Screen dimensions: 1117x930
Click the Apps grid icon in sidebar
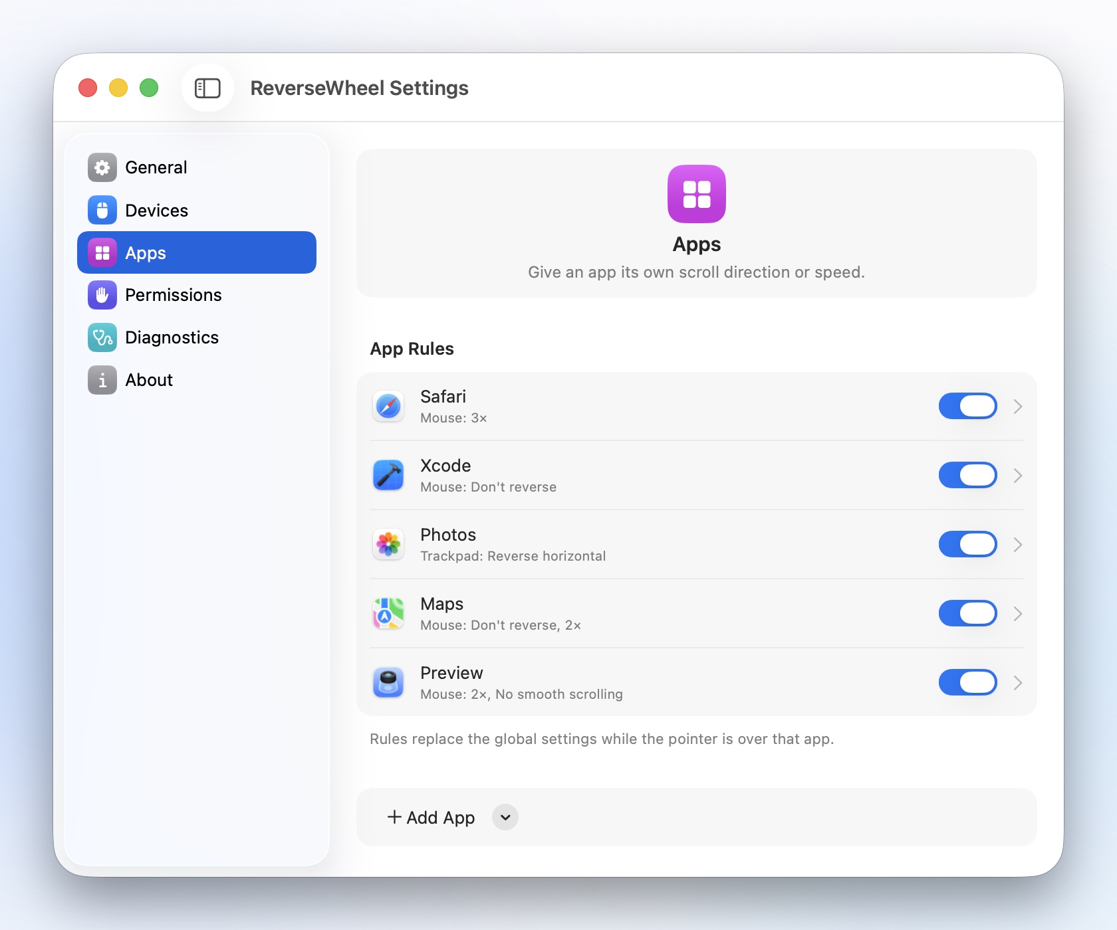(x=102, y=252)
